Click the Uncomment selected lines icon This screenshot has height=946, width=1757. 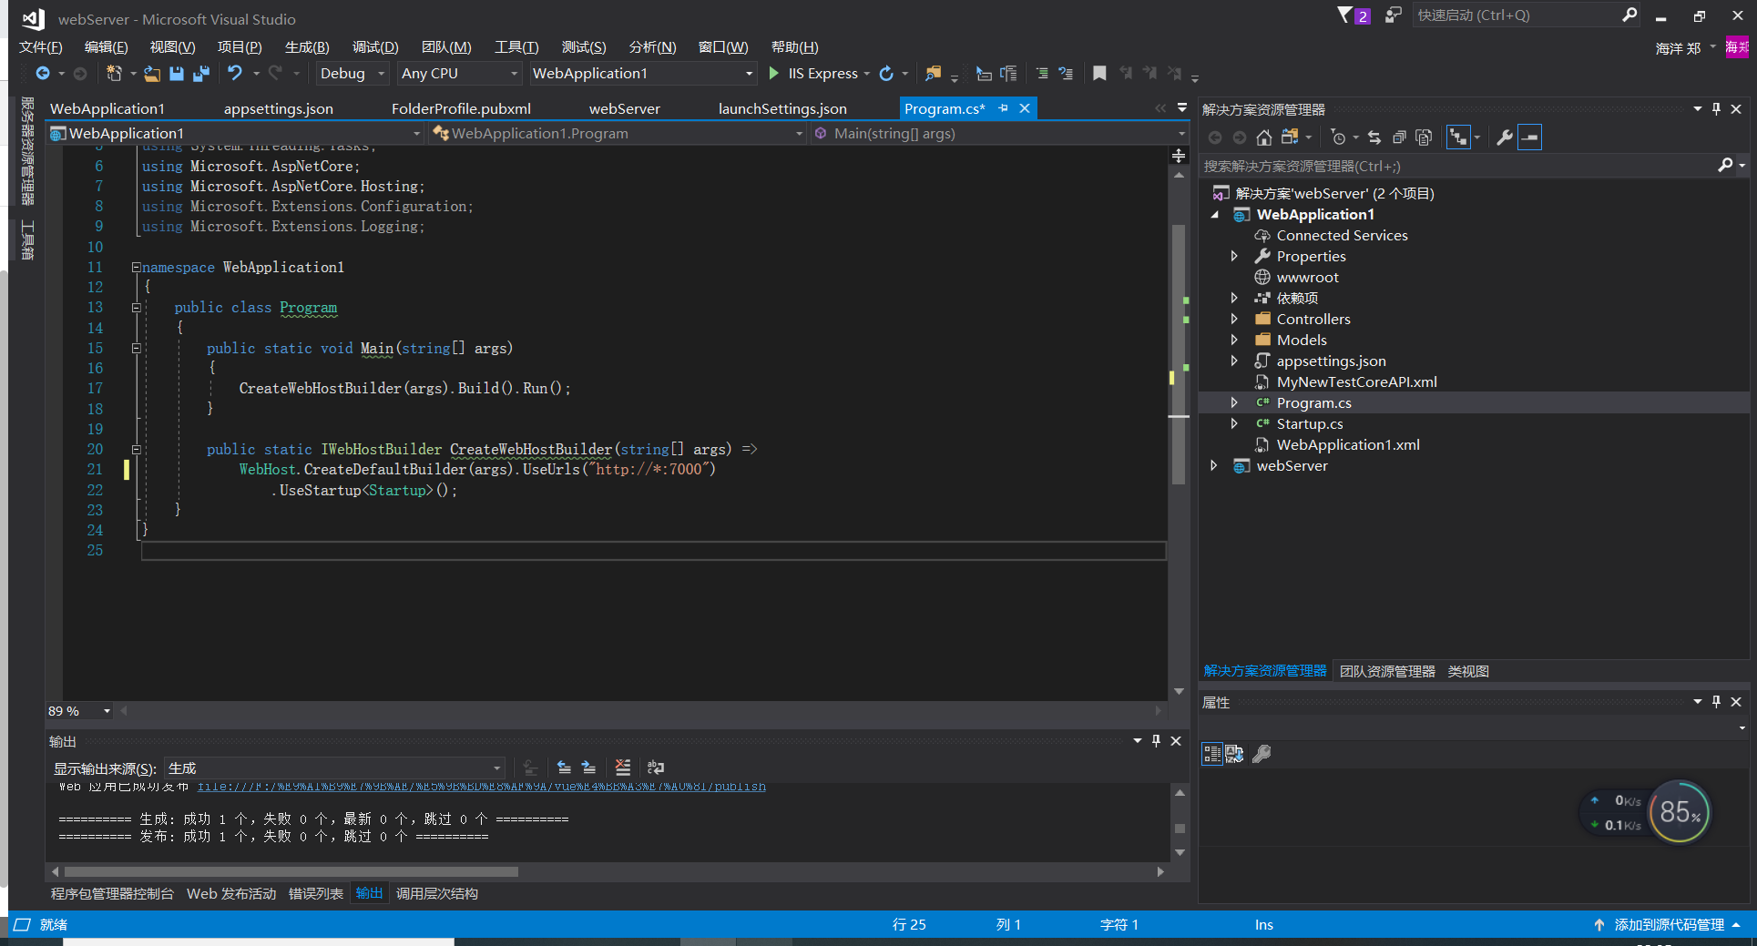pos(1066,74)
